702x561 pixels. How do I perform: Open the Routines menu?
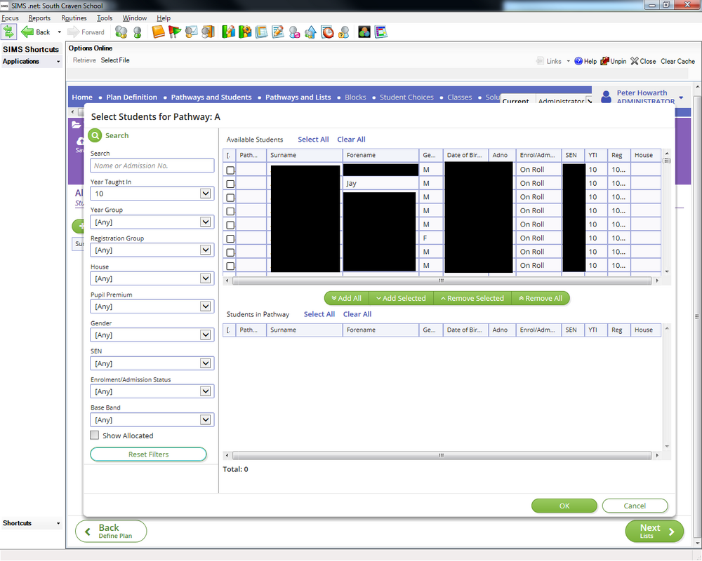(x=74, y=18)
